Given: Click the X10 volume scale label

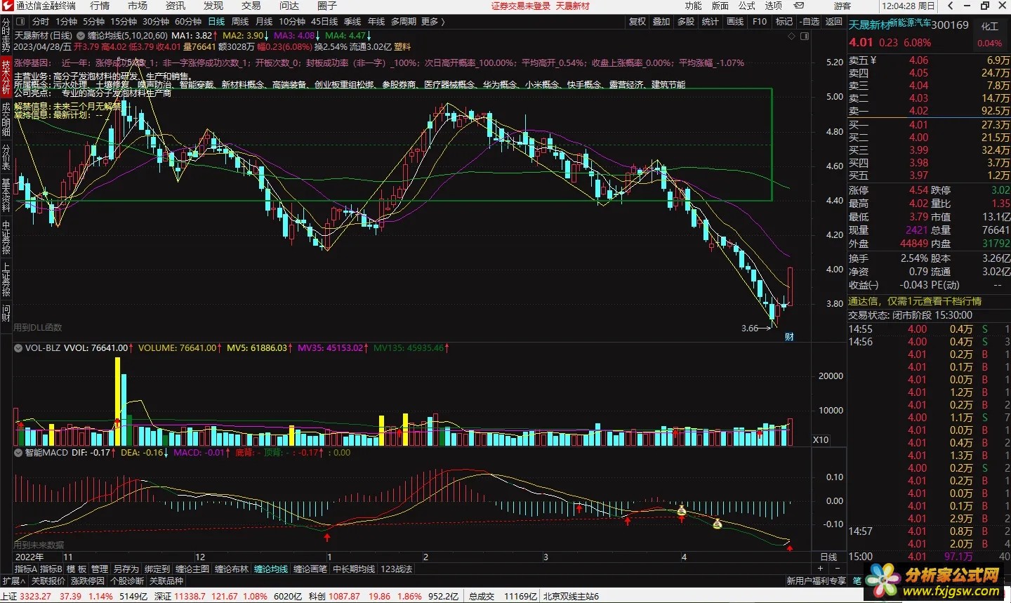Looking at the screenshot, I should coord(821,440).
